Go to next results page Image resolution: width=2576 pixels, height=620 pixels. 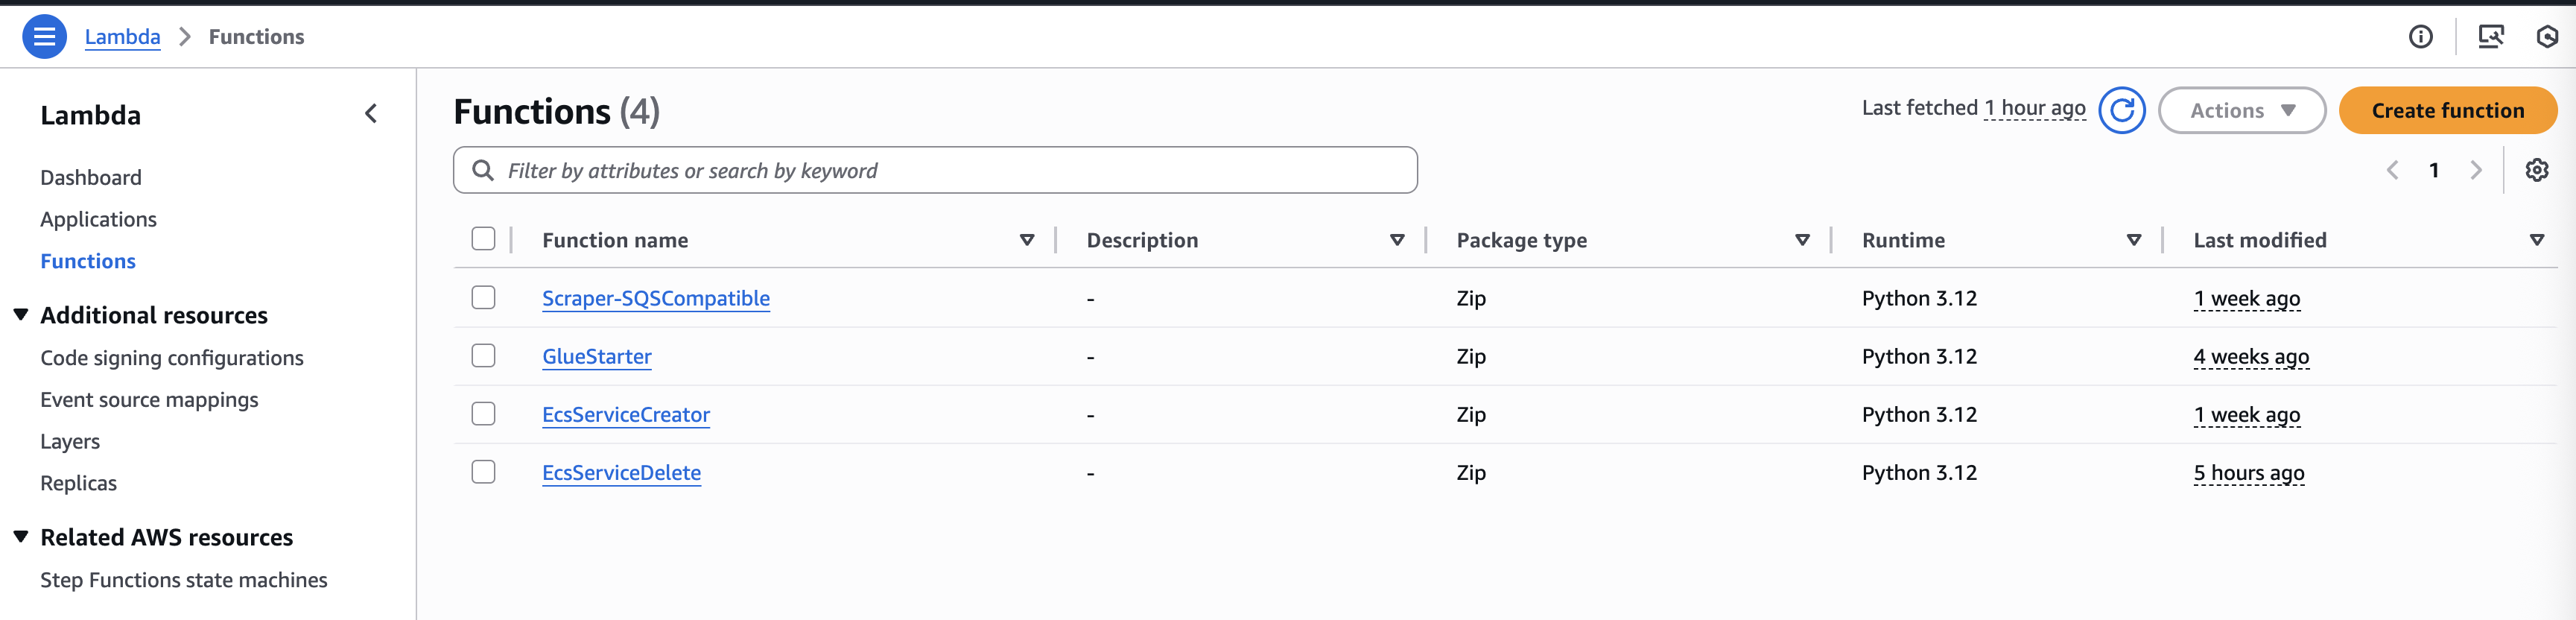tap(2476, 170)
